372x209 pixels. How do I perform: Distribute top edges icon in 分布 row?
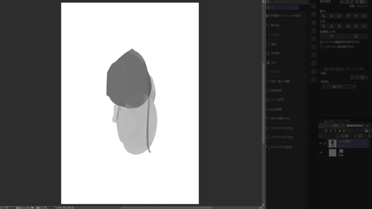(323, 26)
